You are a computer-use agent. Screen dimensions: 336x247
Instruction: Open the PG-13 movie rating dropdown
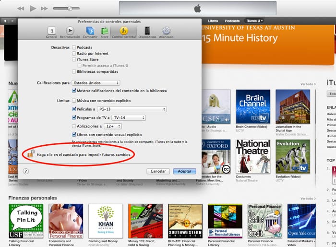(132, 109)
